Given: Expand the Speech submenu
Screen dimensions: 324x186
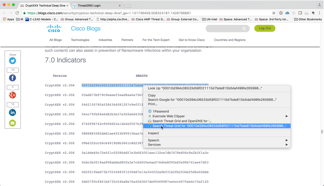Looking at the screenshot, I should click(x=217, y=140).
